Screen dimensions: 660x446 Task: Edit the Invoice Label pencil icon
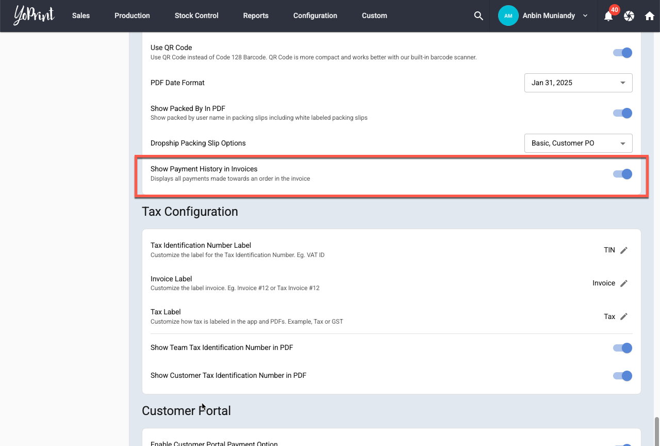click(624, 283)
